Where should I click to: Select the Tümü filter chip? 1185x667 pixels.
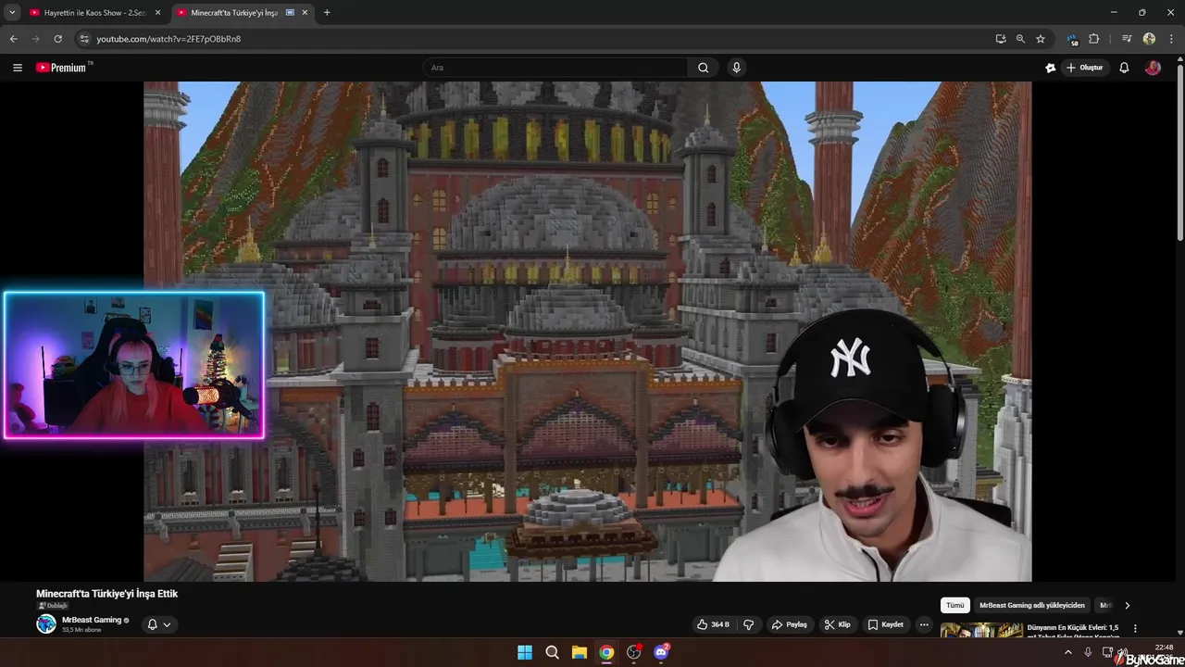pos(955,605)
